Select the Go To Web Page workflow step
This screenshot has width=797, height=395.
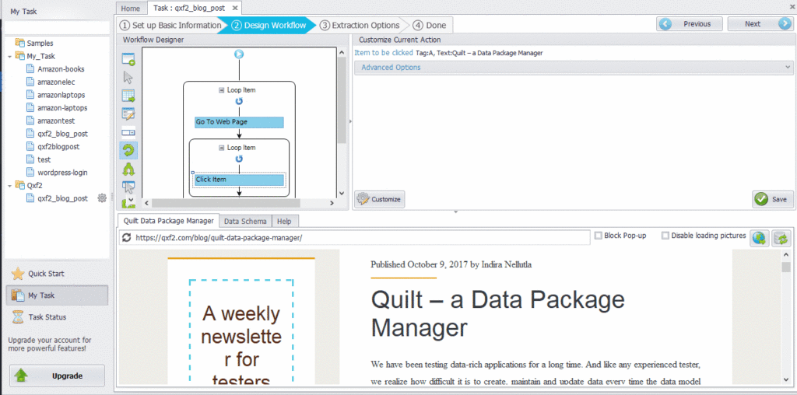coord(239,122)
